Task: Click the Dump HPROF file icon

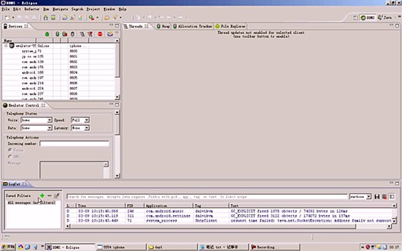Action: 65,34
